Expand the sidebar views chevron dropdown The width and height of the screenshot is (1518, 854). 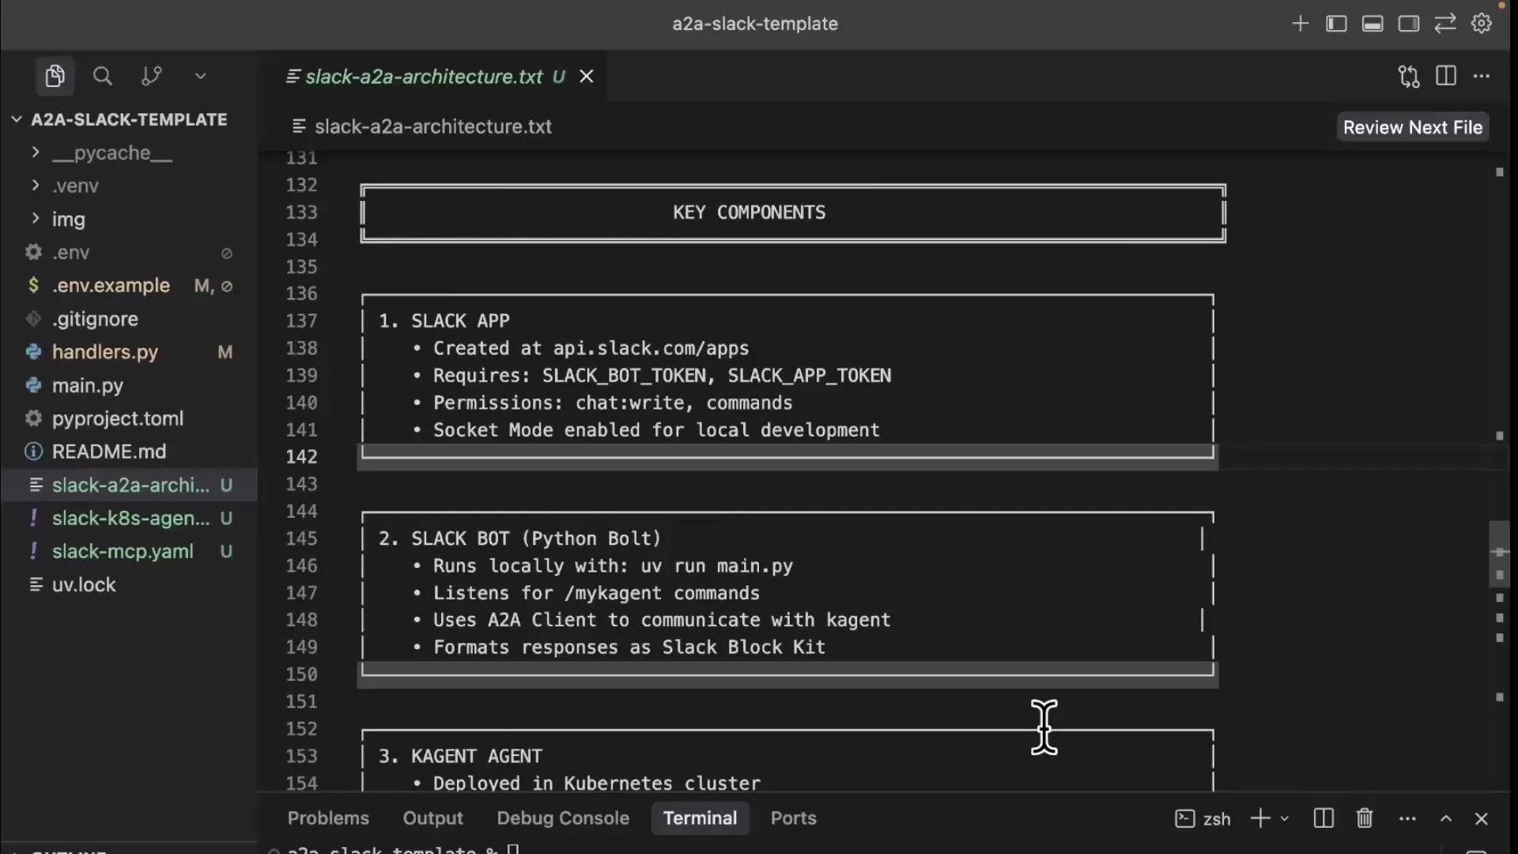(200, 76)
